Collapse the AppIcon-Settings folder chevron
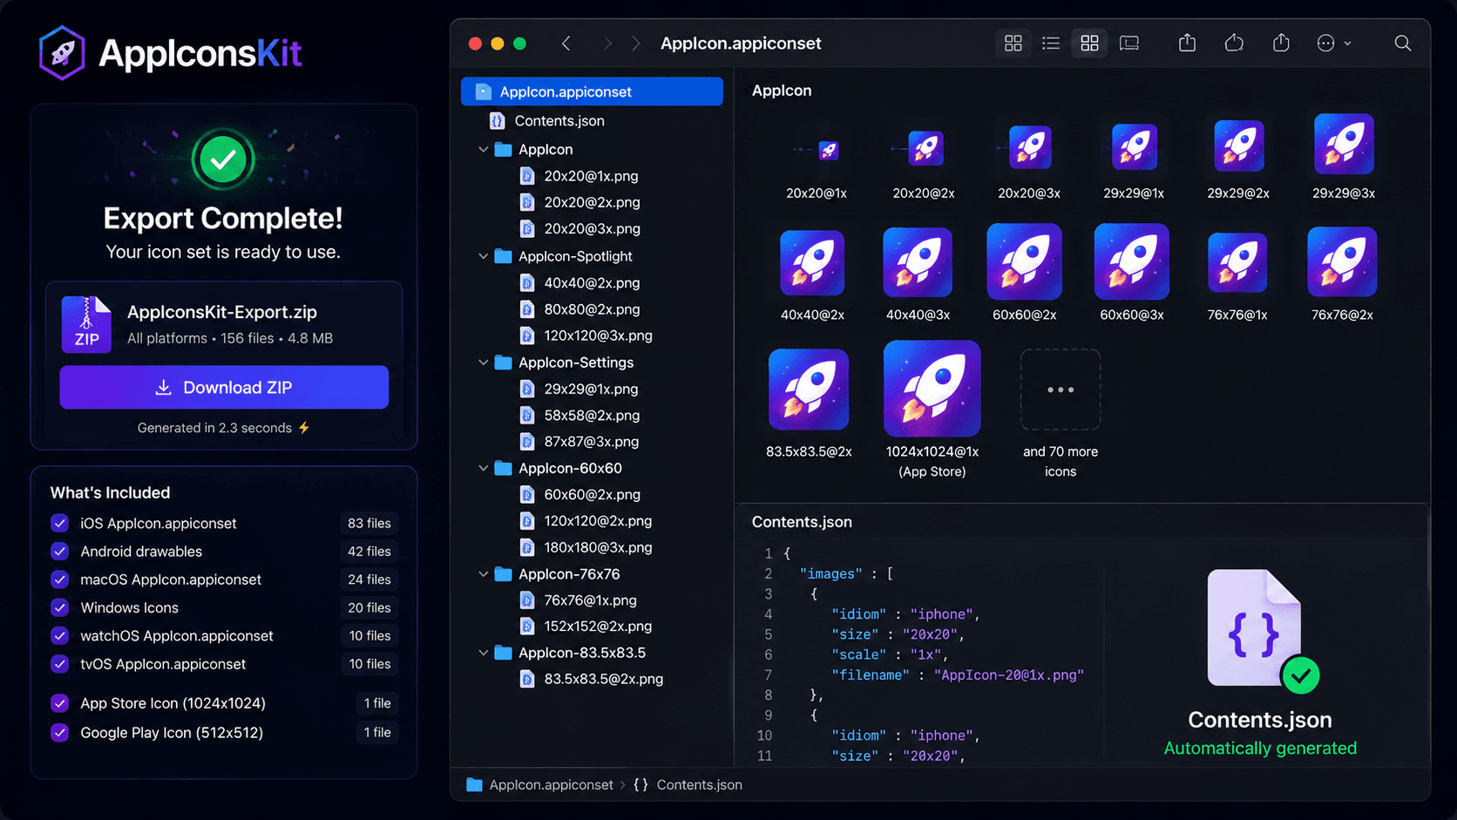The height and width of the screenshot is (820, 1457). tap(483, 363)
